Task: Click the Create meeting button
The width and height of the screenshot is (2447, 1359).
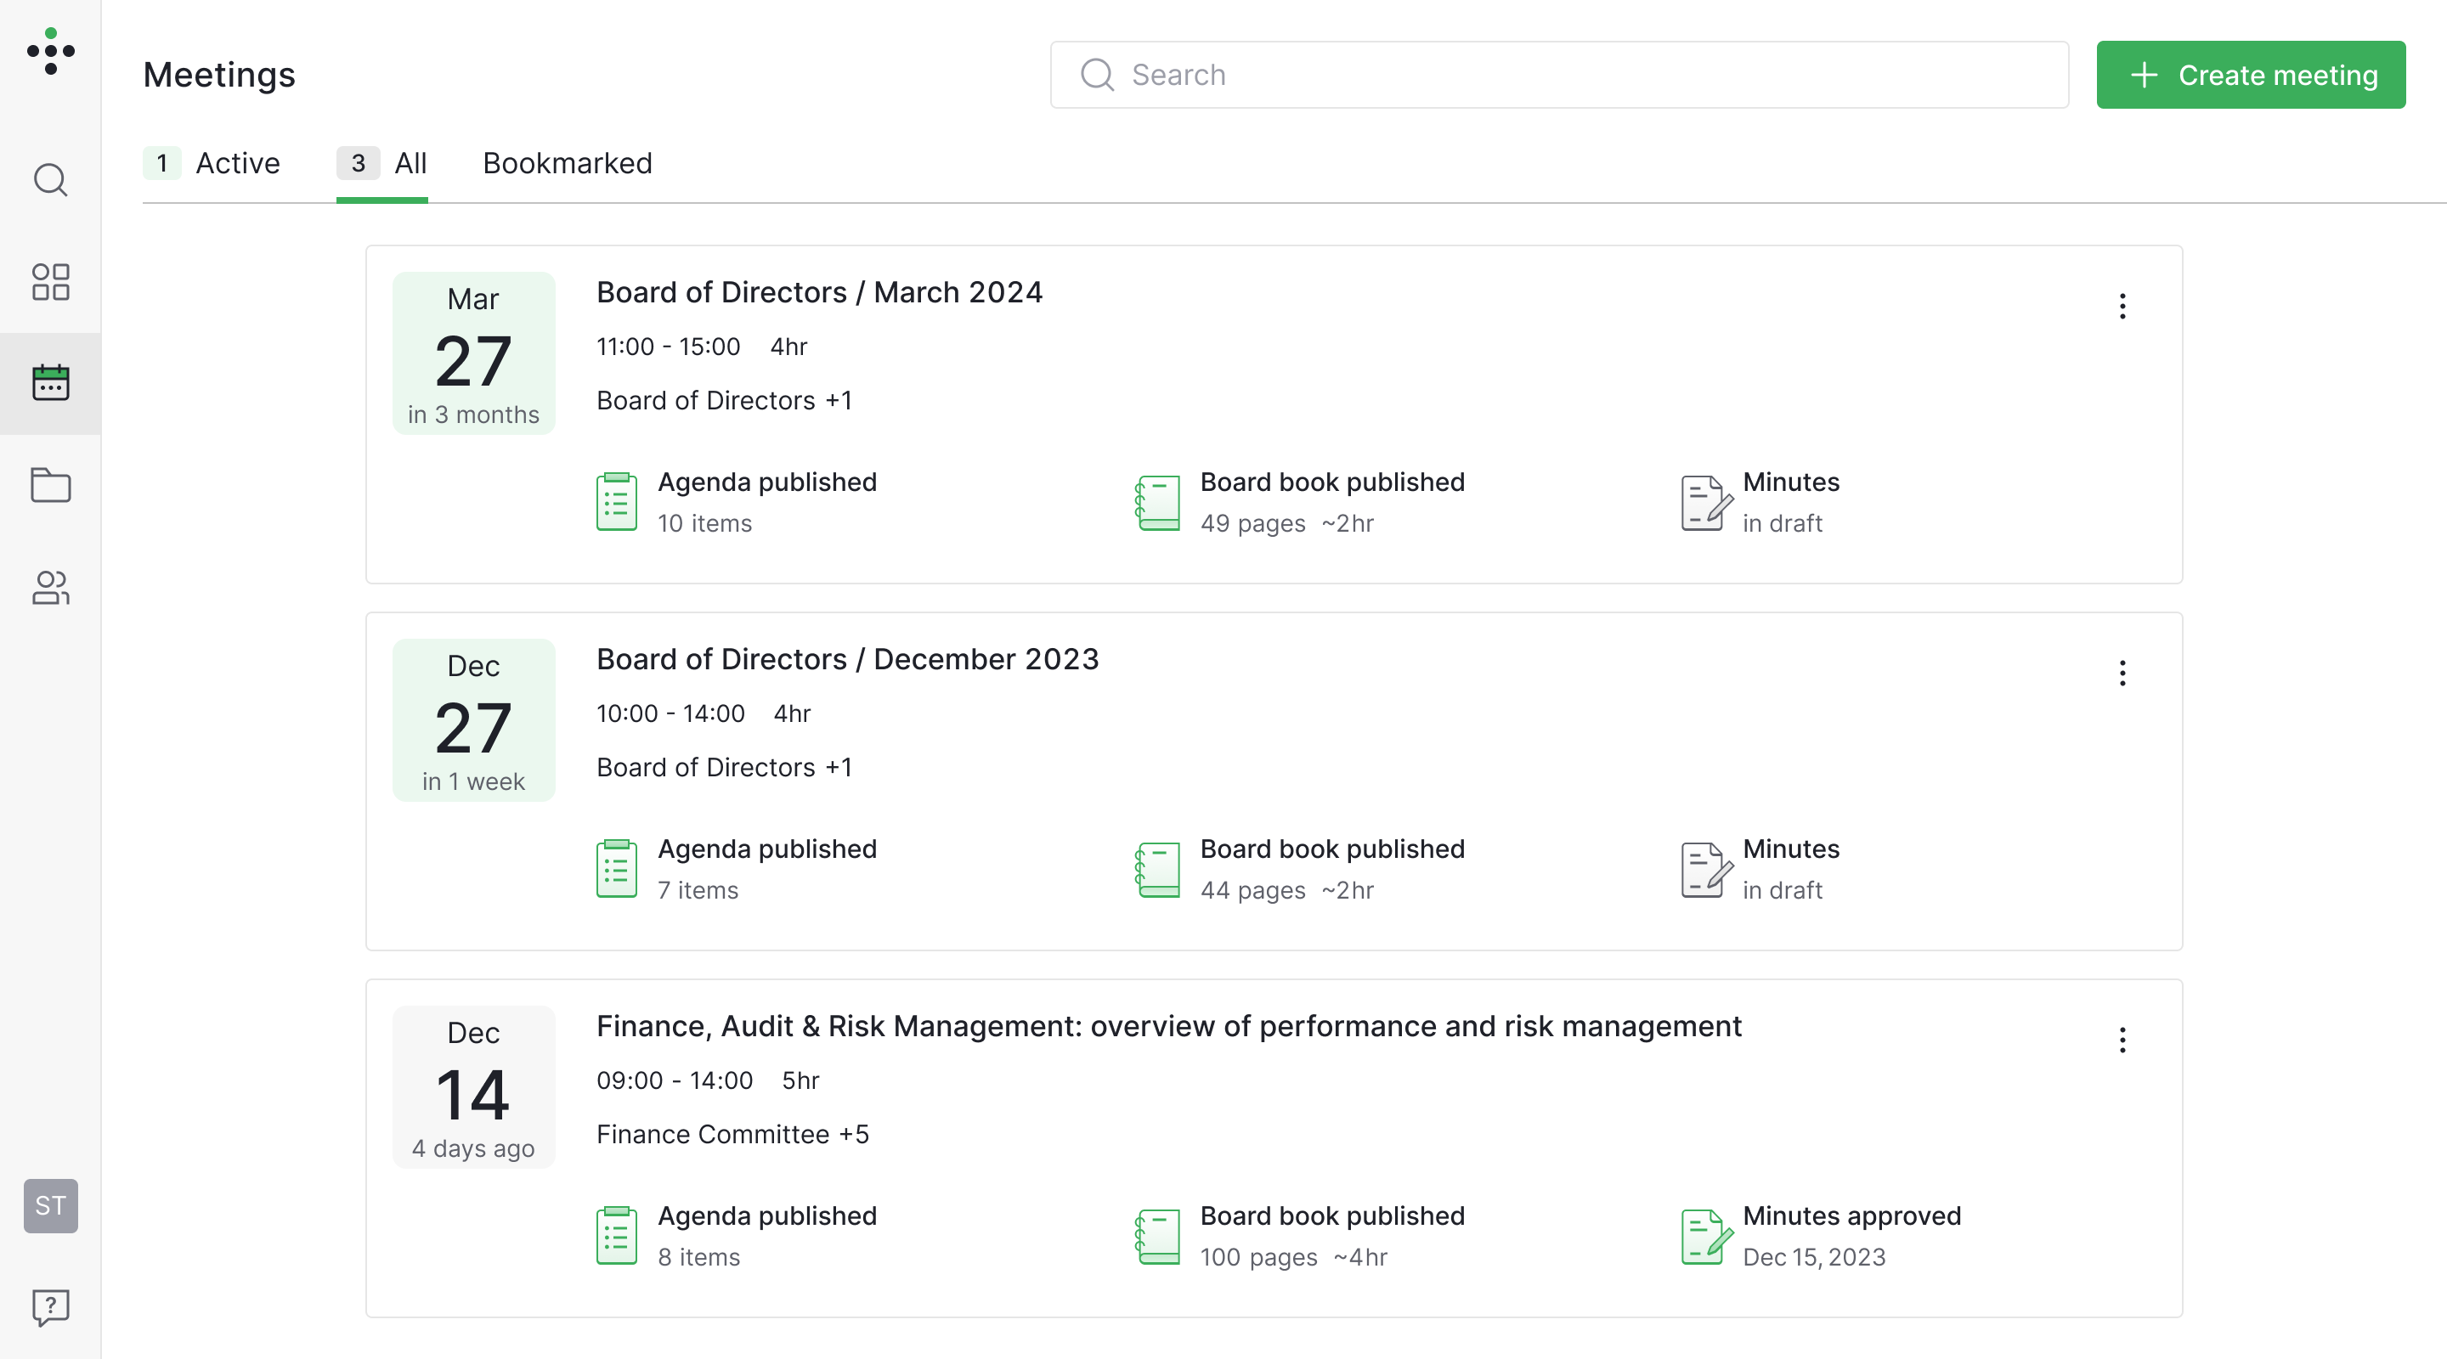Action: 2251,74
